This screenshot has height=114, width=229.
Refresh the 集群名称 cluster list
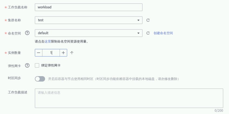148,20
